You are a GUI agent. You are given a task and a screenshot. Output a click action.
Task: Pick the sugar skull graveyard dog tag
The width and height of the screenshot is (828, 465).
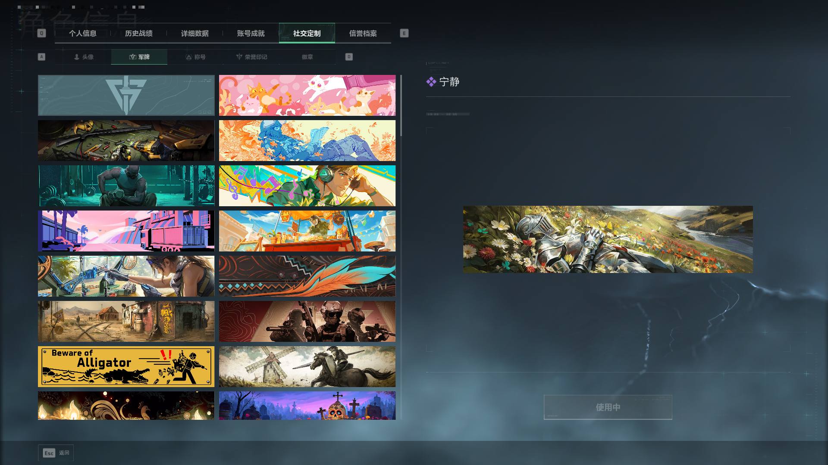click(x=307, y=406)
